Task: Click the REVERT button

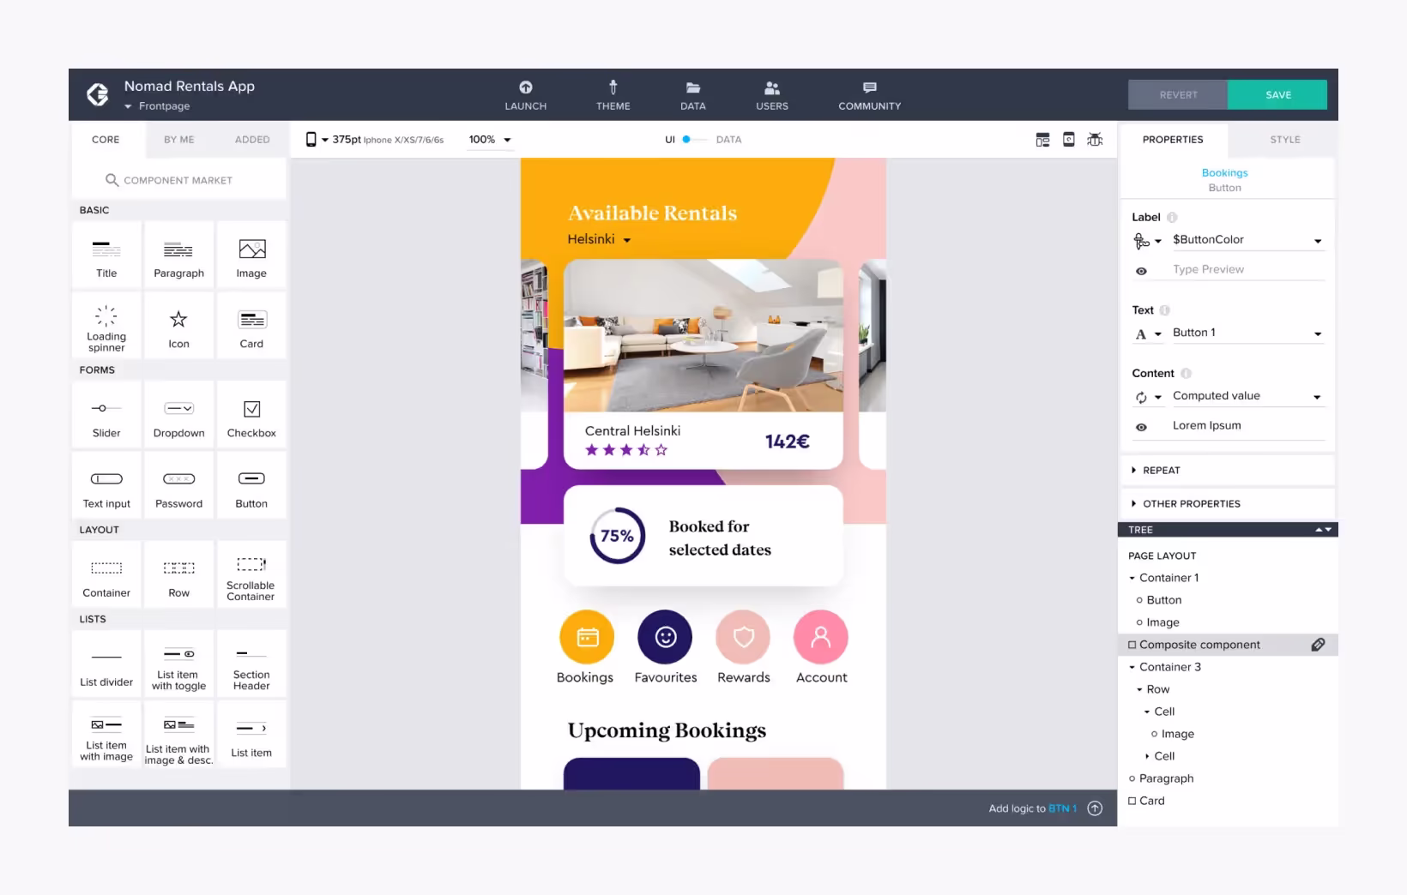Action: [1178, 95]
